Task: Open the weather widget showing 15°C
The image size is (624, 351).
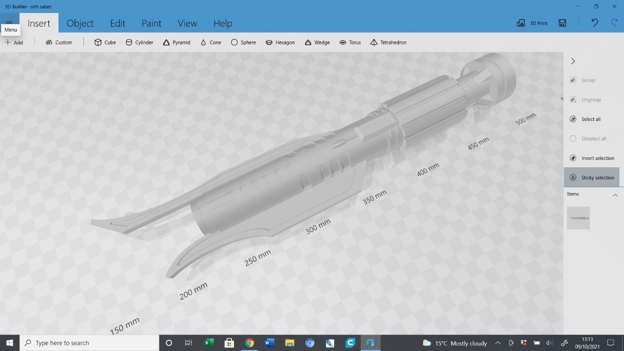Action: click(x=455, y=343)
